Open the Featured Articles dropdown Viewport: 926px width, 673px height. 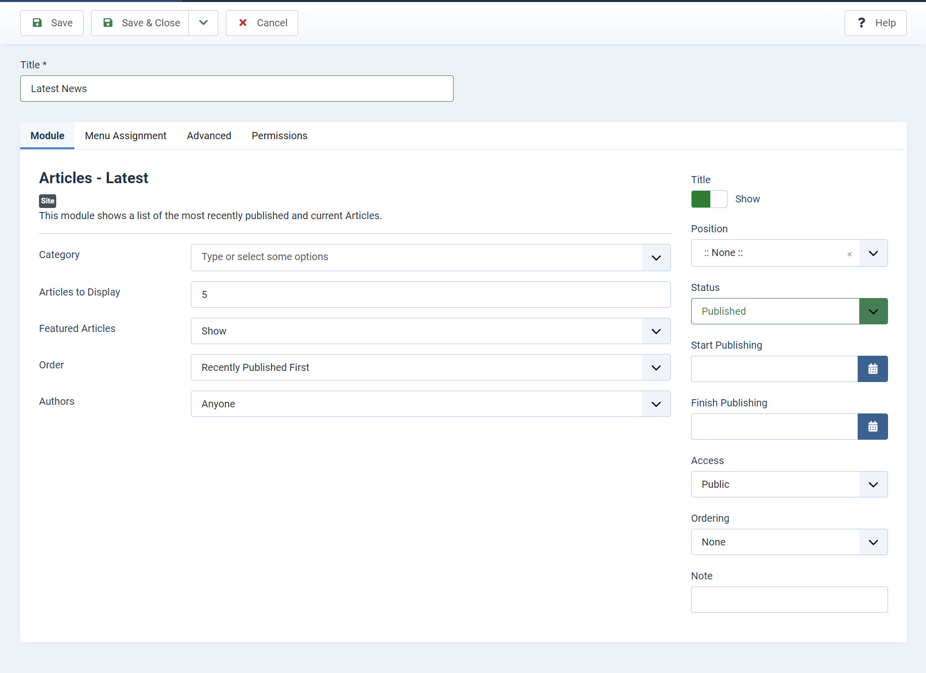point(656,331)
